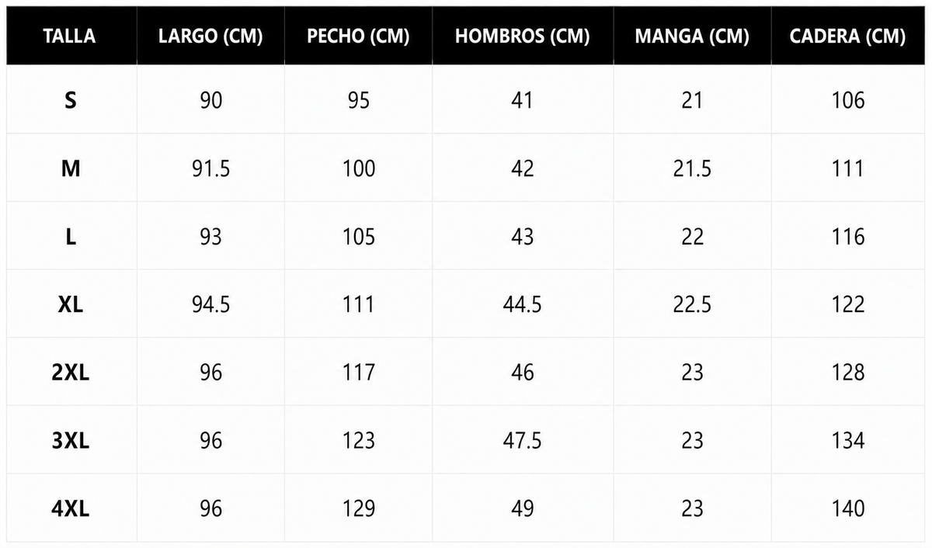
Task: Click hip value 140 in 4XL row
Action: [847, 508]
